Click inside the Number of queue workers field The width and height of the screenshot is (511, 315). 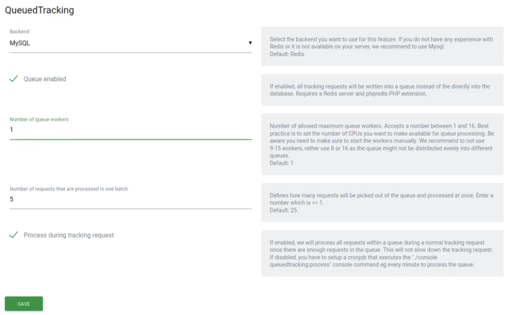coord(130,129)
